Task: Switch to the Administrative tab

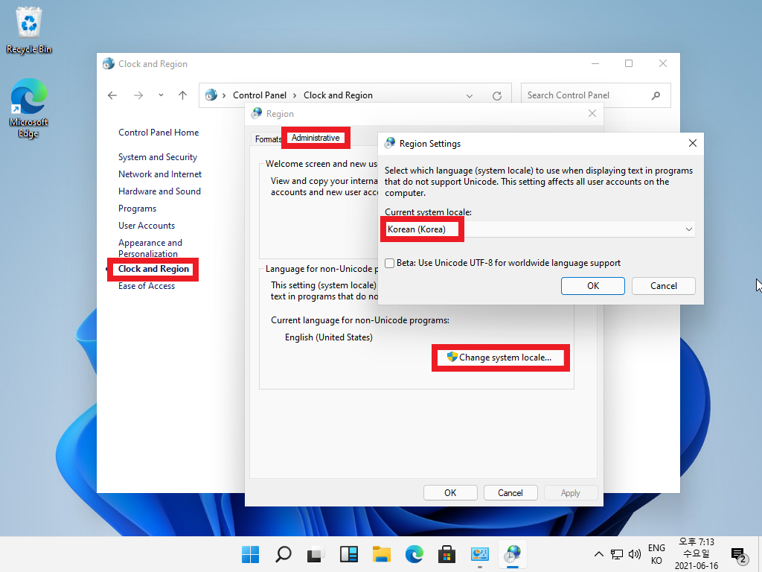Action: (316, 138)
